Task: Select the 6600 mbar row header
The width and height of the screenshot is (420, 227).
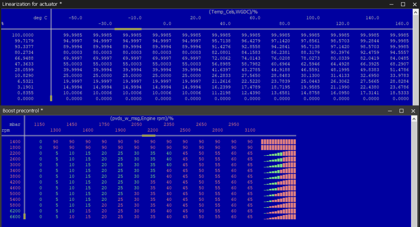Action: 15,217
